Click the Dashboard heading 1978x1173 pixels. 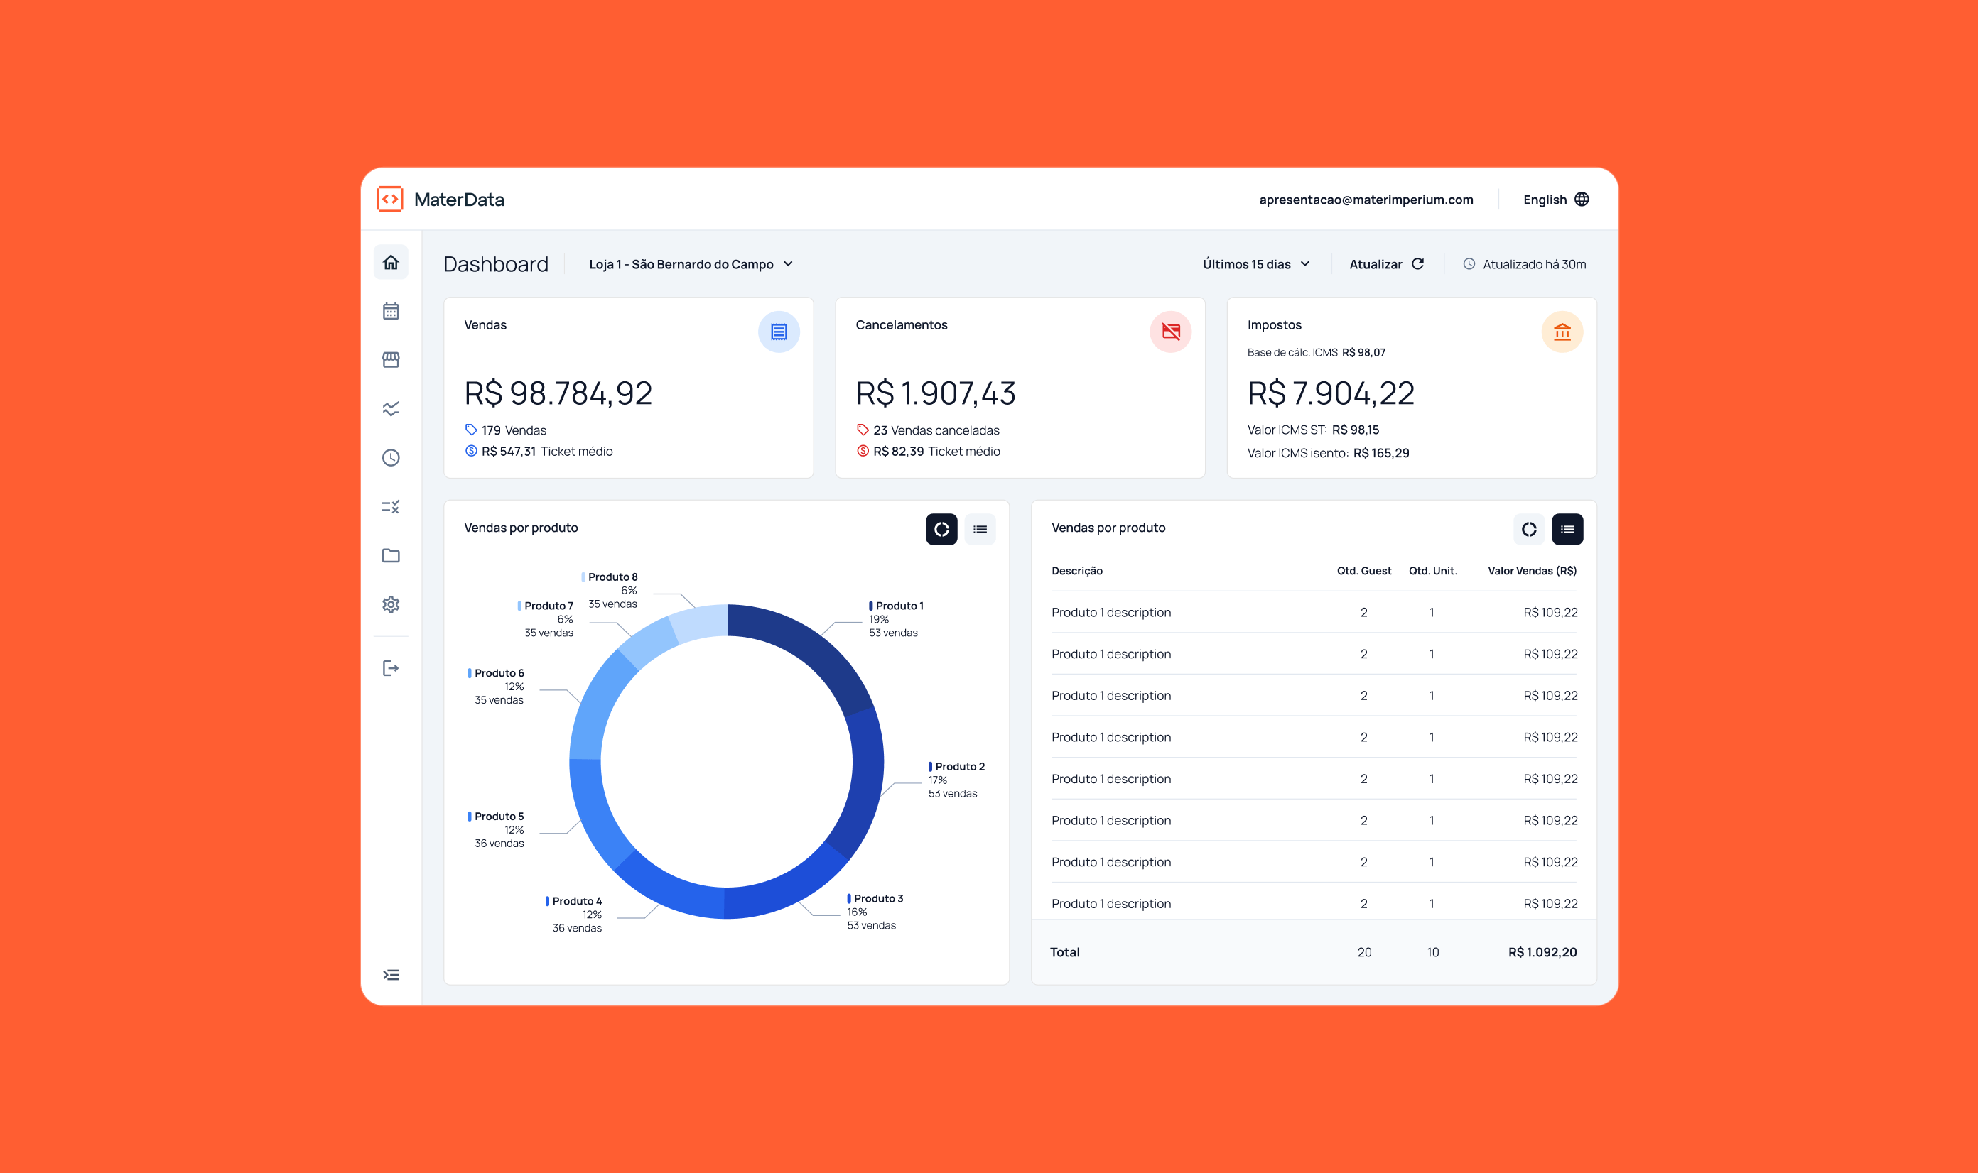point(497,264)
